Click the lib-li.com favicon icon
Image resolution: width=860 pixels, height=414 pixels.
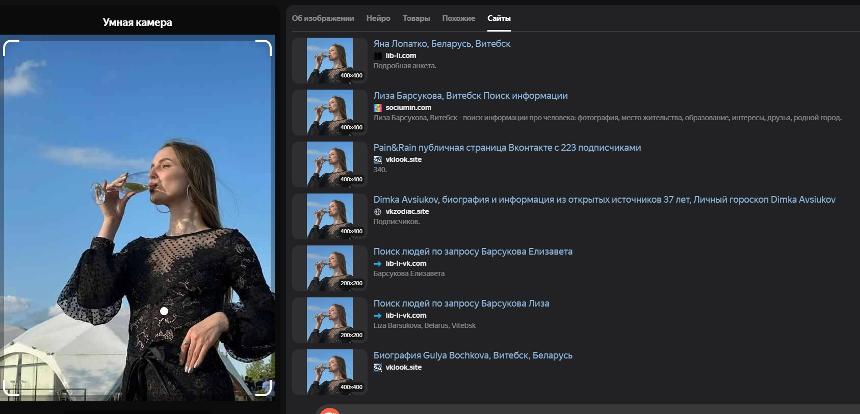pos(377,56)
